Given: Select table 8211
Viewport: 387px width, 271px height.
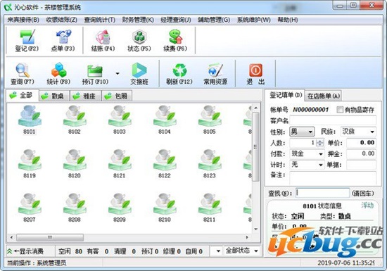Looking at the screenshot, I should pyautogui.click(x=210, y=208).
